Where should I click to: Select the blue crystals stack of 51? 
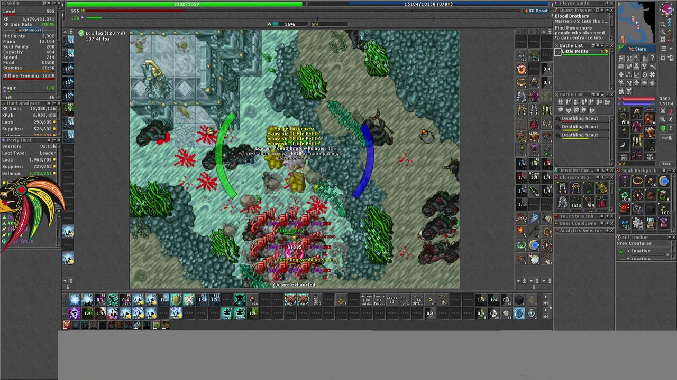click(625, 223)
